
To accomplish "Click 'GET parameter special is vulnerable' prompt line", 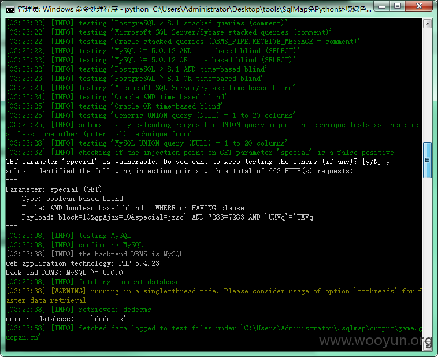I will (x=198, y=162).
